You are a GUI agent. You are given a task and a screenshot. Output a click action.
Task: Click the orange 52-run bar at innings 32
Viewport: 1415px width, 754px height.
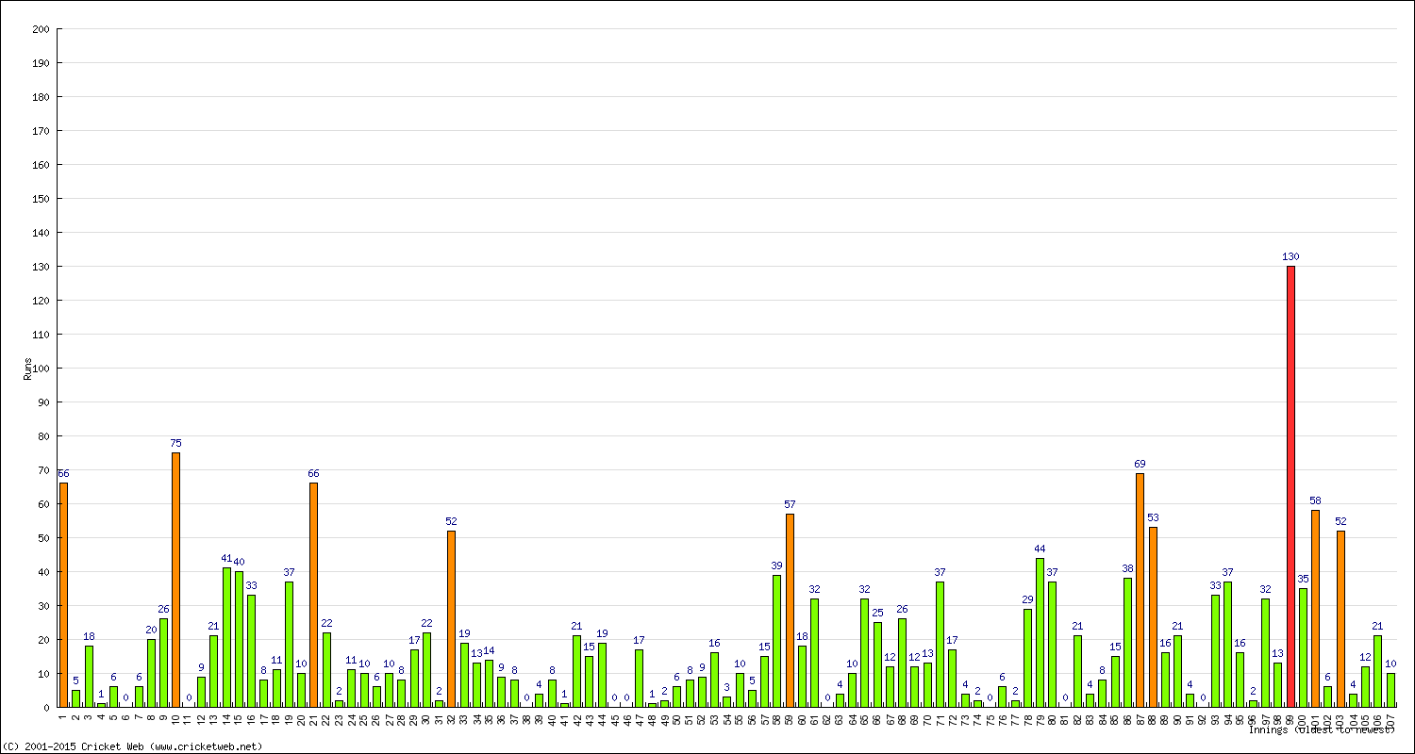pos(451,619)
